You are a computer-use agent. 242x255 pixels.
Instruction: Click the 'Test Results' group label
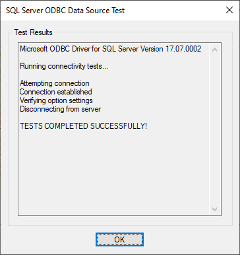[x=33, y=32]
